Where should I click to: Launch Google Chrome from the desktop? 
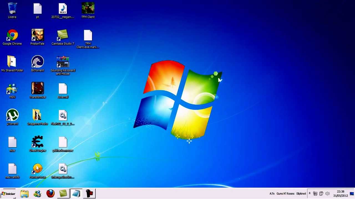tap(12, 37)
